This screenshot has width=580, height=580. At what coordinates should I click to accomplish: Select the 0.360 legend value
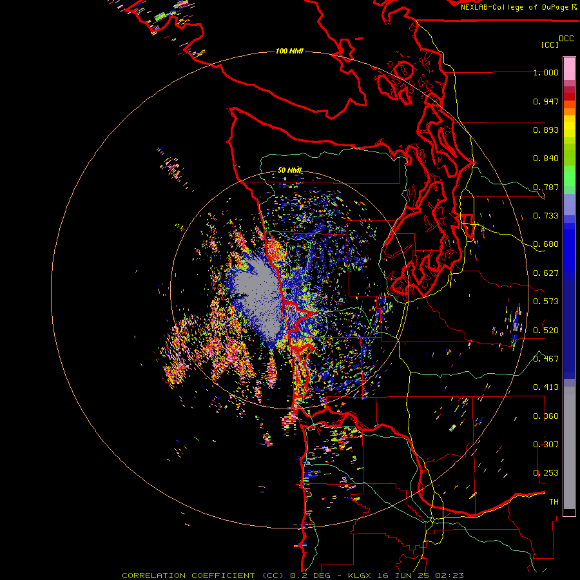[x=546, y=416]
